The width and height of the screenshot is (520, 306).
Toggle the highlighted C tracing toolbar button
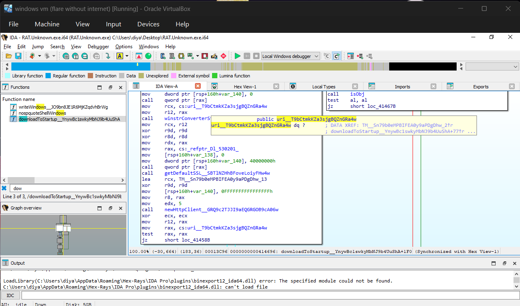click(x=336, y=56)
